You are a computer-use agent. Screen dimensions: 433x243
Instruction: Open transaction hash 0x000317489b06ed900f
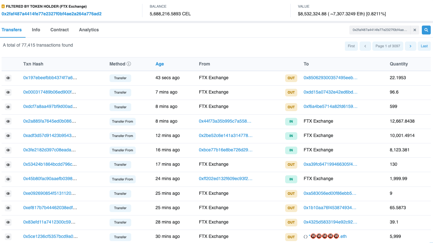tap(49, 92)
